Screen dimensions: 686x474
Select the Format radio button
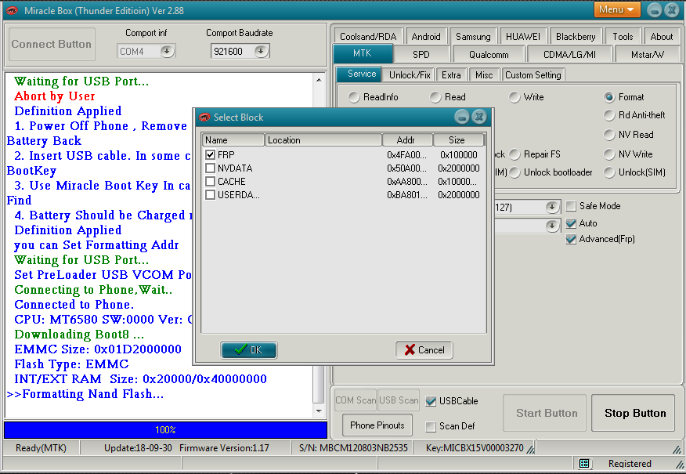[609, 97]
